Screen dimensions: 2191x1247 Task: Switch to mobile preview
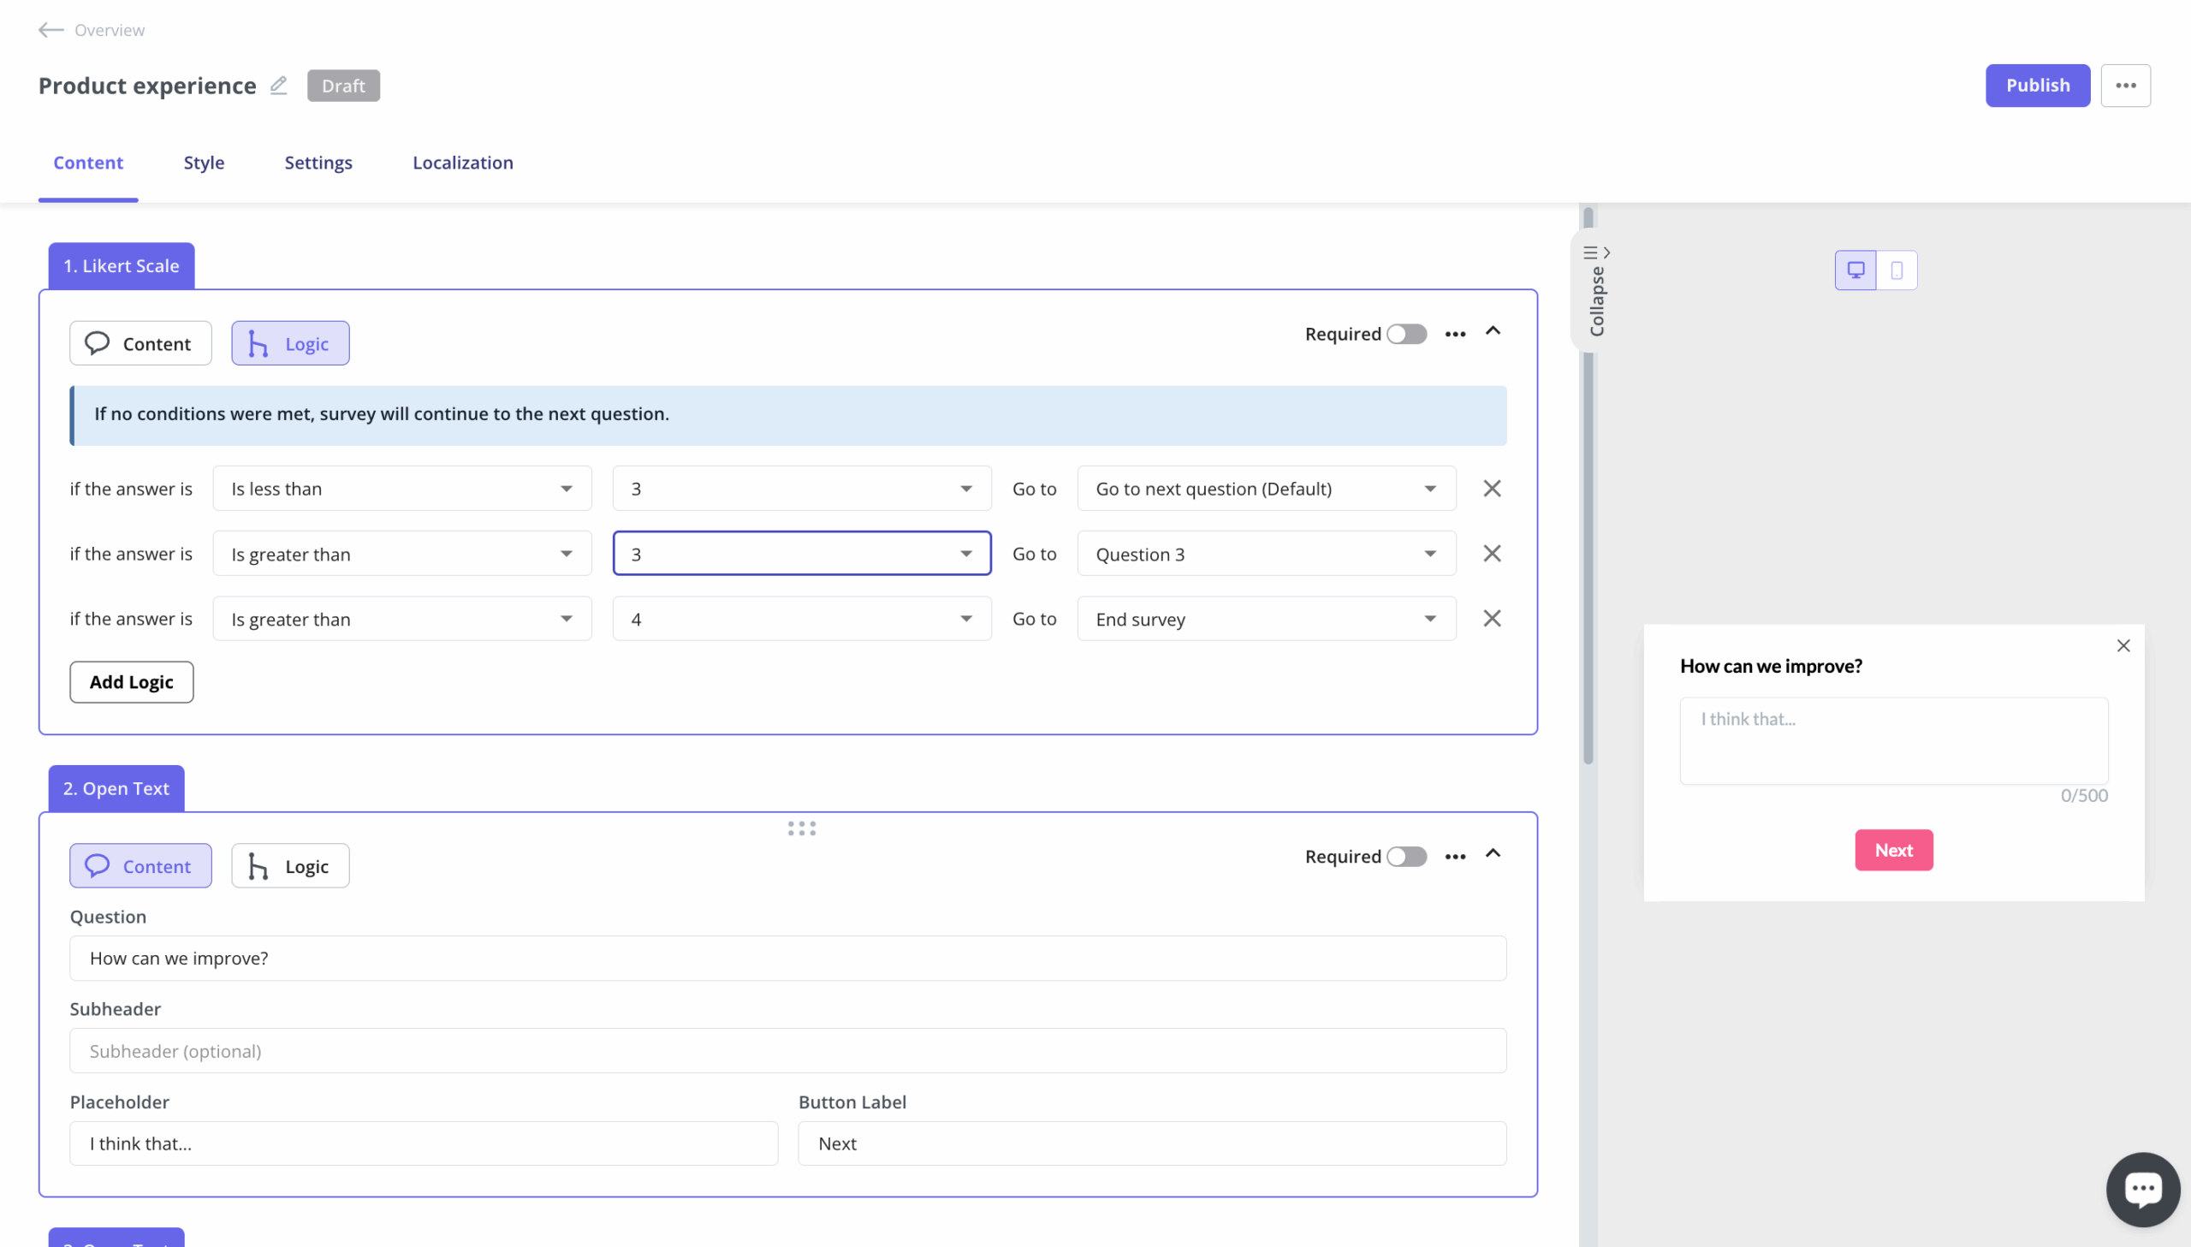click(1897, 270)
